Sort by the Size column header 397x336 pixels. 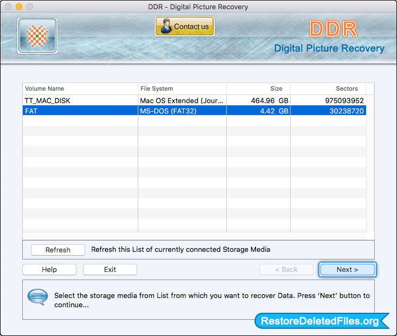coord(258,88)
